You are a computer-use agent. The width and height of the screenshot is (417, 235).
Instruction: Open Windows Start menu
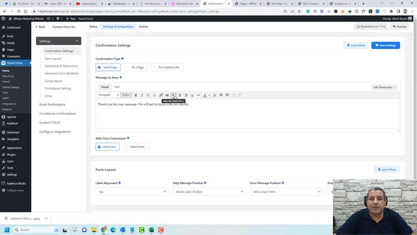pyautogui.click(x=7, y=230)
